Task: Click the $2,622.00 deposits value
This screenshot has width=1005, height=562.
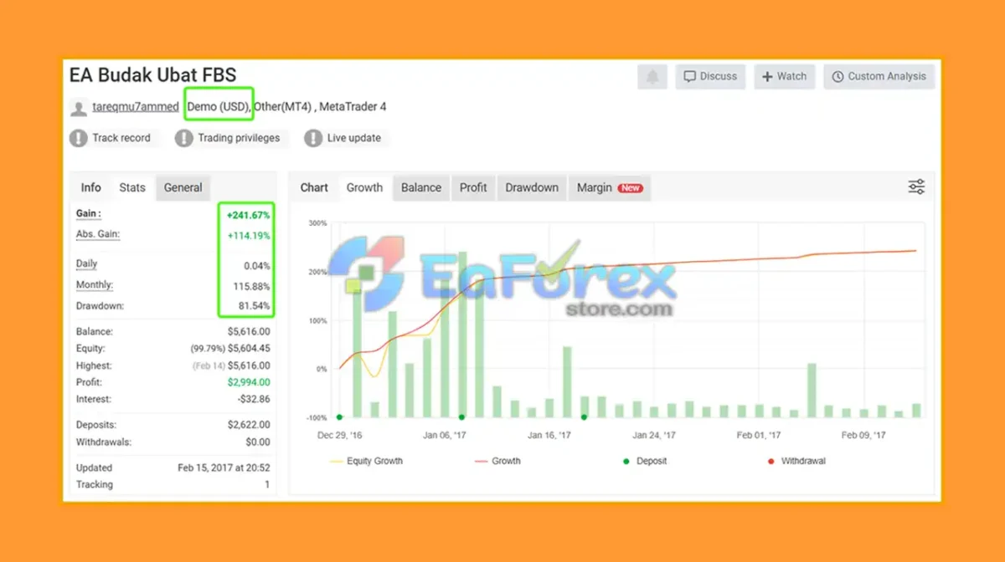Action: point(250,425)
